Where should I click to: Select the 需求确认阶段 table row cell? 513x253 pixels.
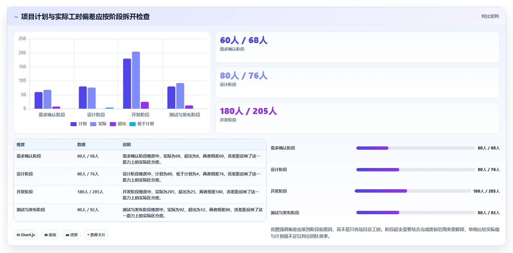click(x=29, y=156)
